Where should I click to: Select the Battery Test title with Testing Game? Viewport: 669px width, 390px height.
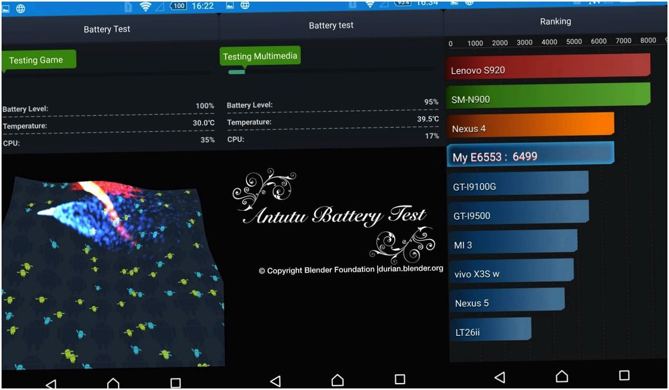point(107,29)
